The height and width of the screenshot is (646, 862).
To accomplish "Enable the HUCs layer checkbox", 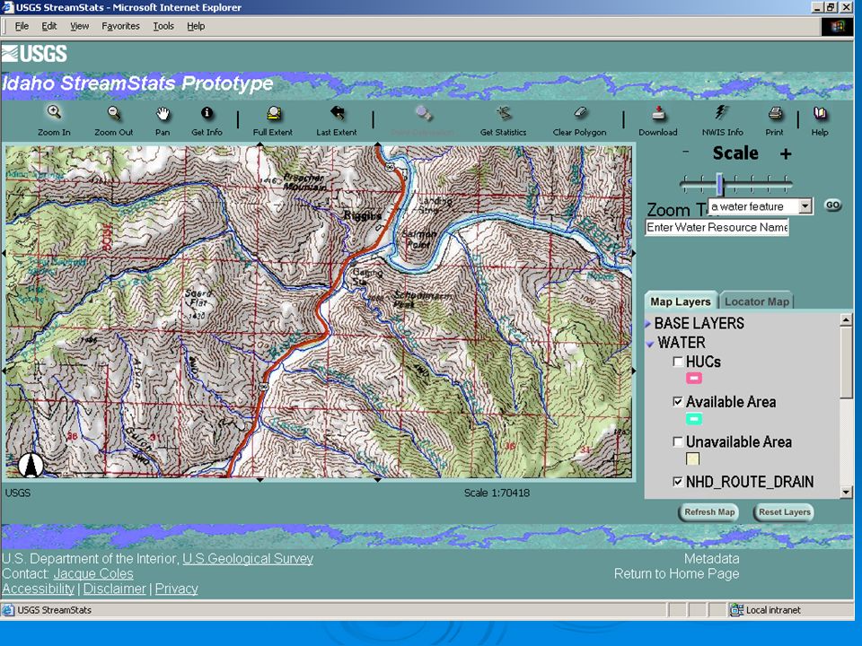I will [678, 362].
